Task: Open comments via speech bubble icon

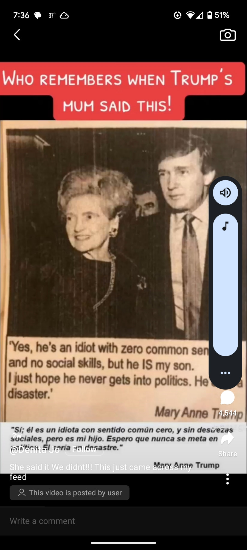Action: click(228, 398)
